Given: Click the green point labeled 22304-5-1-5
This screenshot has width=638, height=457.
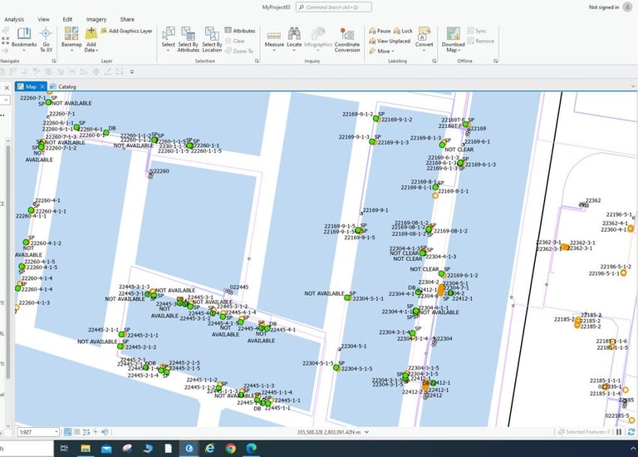Looking at the screenshot, I should 336,367.
